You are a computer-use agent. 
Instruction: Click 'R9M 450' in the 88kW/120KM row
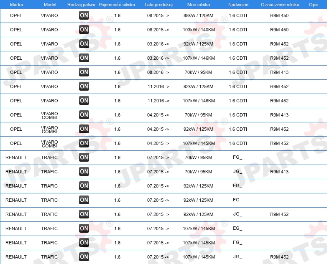(x=279, y=15)
